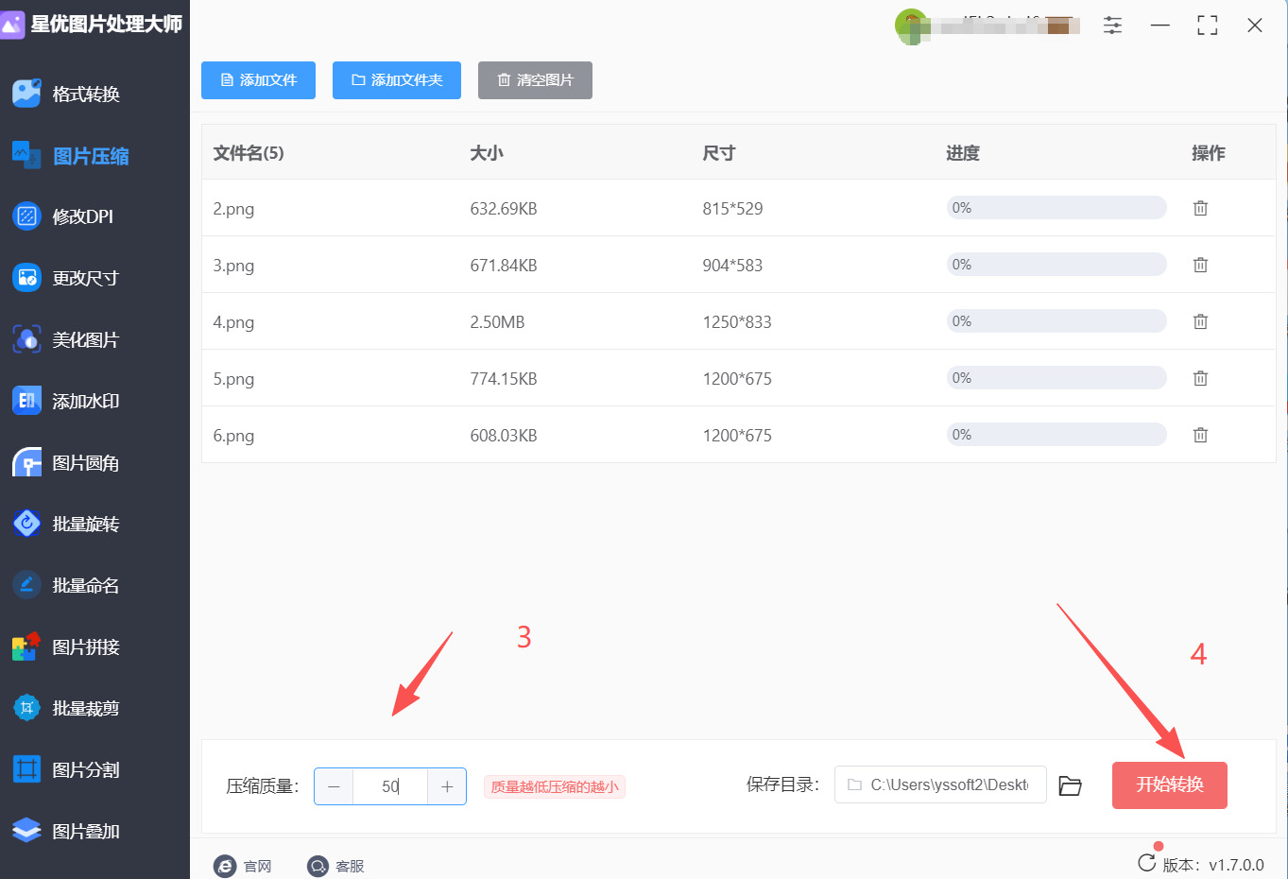Screen dimensions: 1288x879
Task: Click the 文件名(5) column header
Action: [249, 153]
